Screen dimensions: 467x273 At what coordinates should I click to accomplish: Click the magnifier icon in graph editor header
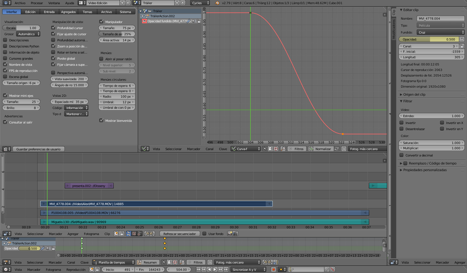click(x=283, y=149)
